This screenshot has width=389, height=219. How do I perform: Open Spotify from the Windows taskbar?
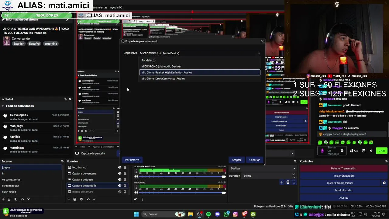[208, 214]
